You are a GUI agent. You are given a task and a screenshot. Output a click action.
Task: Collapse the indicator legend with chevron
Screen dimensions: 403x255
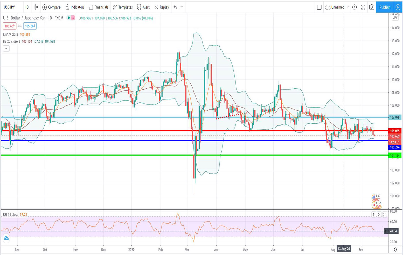(6, 48)
